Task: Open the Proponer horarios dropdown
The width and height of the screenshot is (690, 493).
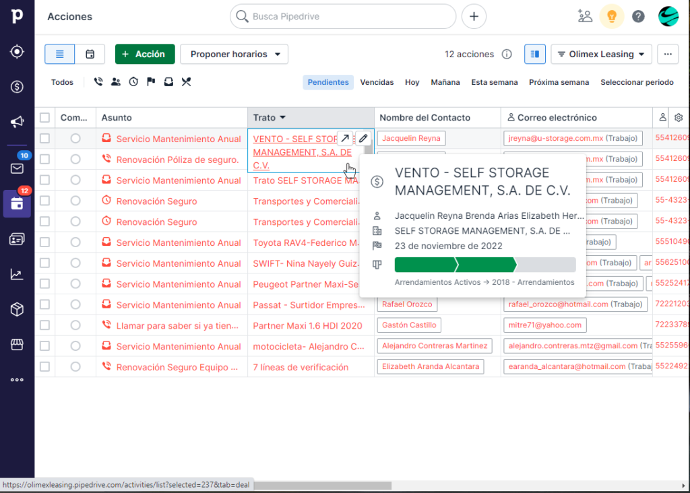Action: point(234,54)
